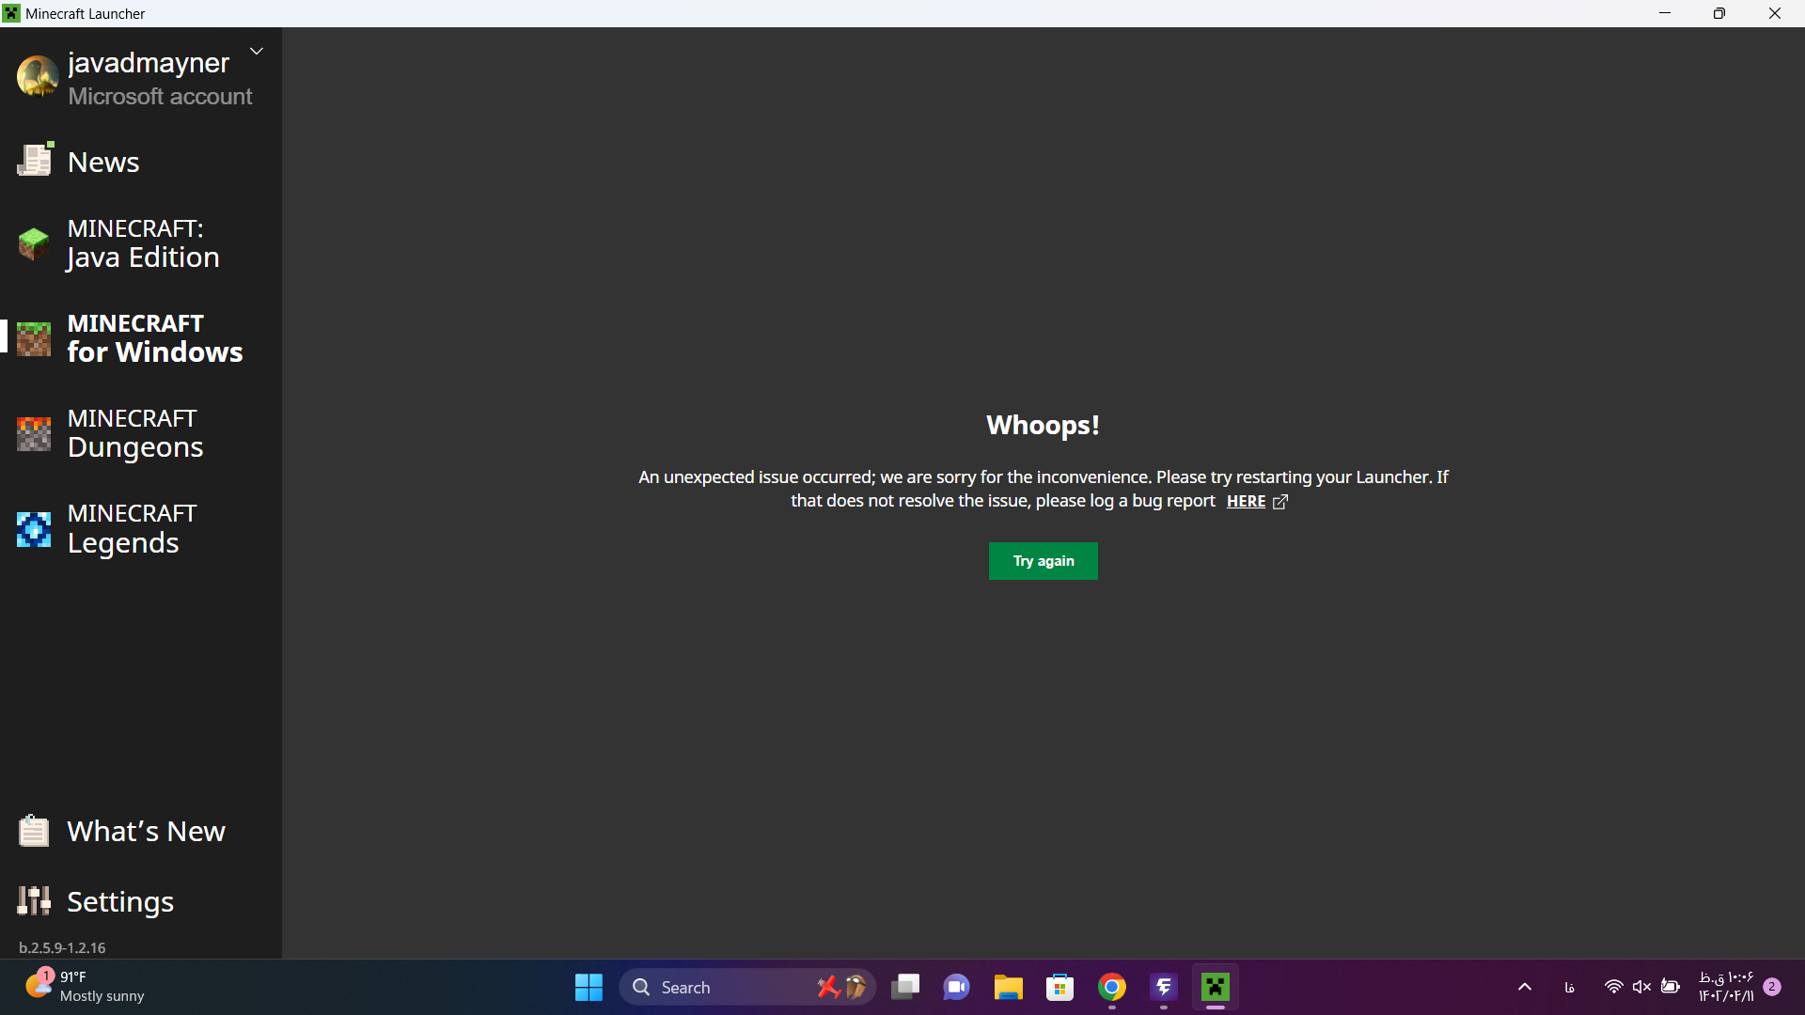The image size is (1805, 1015).
Task: Toggle the muted volume tray icon
Action: click(x=1641, y=987)
